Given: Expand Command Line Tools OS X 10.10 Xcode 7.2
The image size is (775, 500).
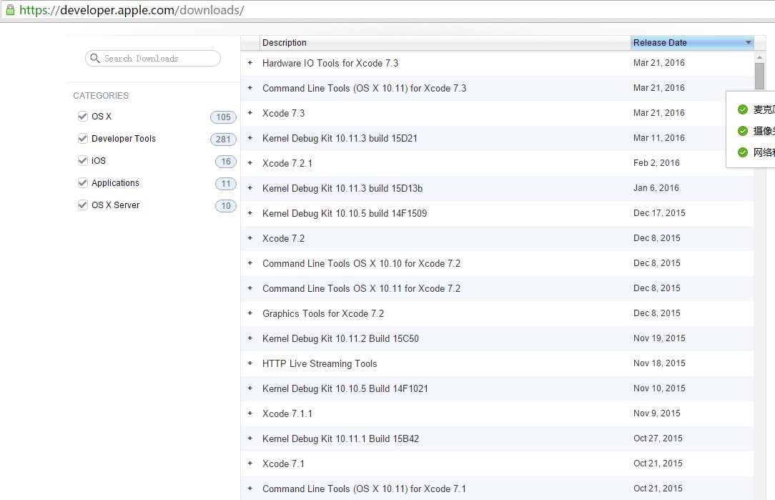Looking at the screenshot, I should [x=250, y=263].
